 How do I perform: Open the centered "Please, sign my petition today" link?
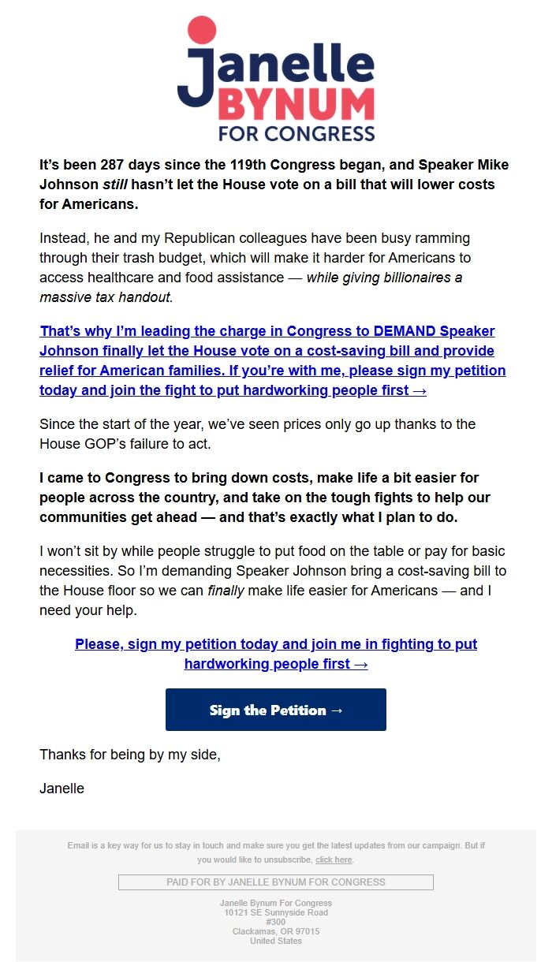tap(276, 654)
